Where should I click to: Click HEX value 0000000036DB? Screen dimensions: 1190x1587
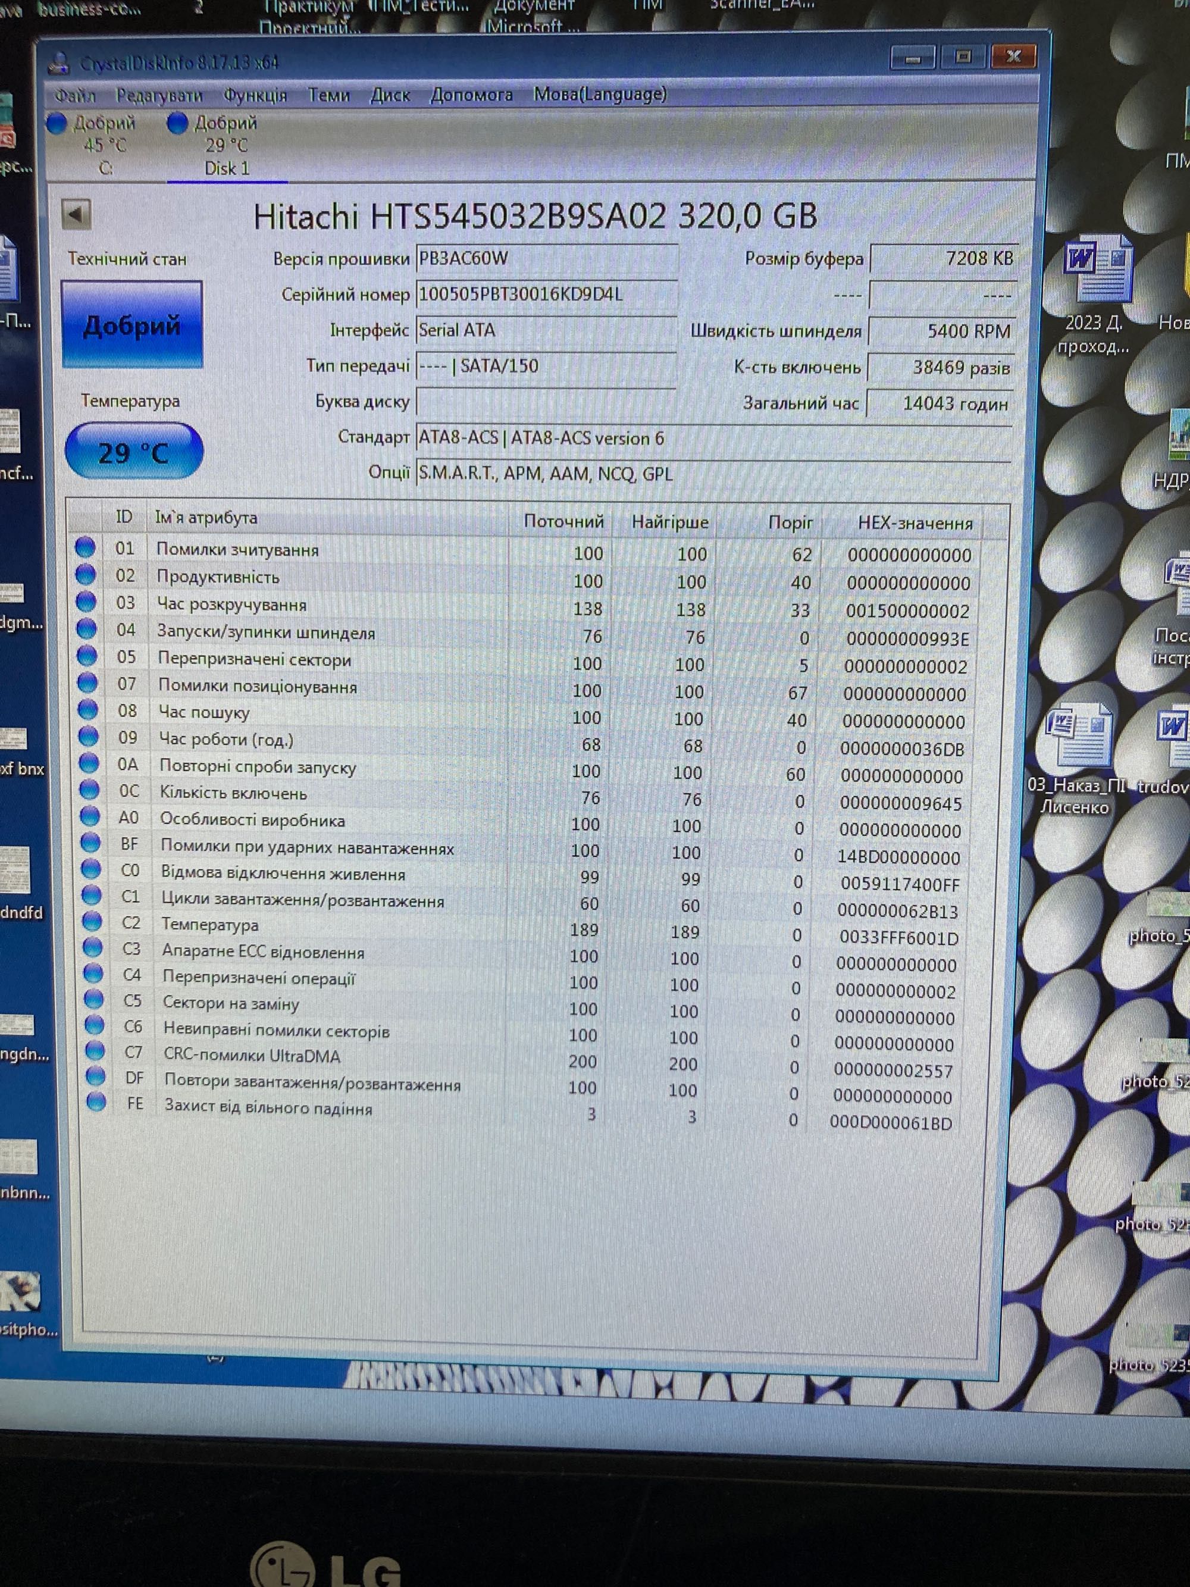click(x=903, y=749)
